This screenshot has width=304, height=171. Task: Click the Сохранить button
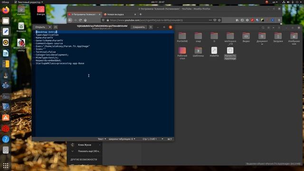tap(139, 27)
